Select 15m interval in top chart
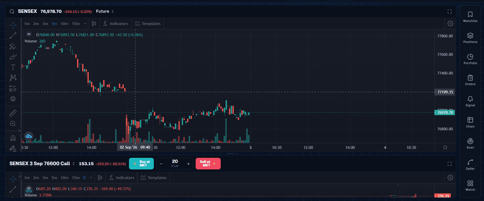The height and width of the screenshot is (201, 484). pos(76,23)
